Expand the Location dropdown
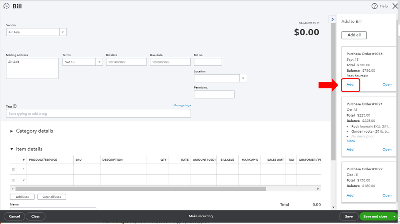 [243, 78]
